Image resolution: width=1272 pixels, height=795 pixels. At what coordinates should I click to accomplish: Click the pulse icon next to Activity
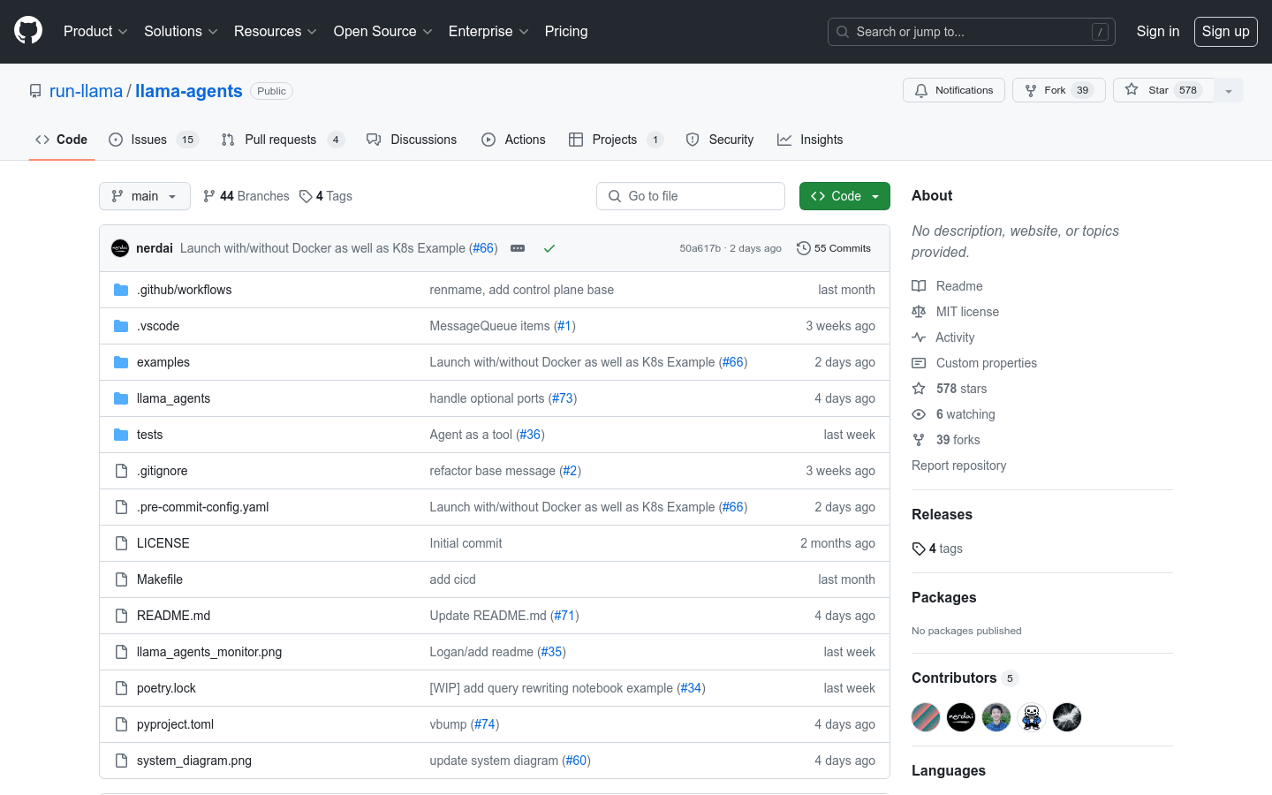pyautogui.click(x=919, y=337)
